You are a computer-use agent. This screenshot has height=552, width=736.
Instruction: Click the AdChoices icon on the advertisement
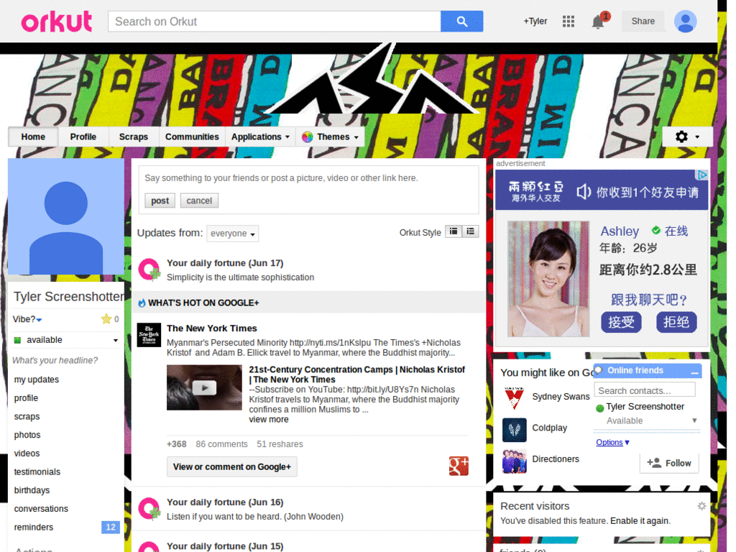pyautogui.click(x=701, y=175)
